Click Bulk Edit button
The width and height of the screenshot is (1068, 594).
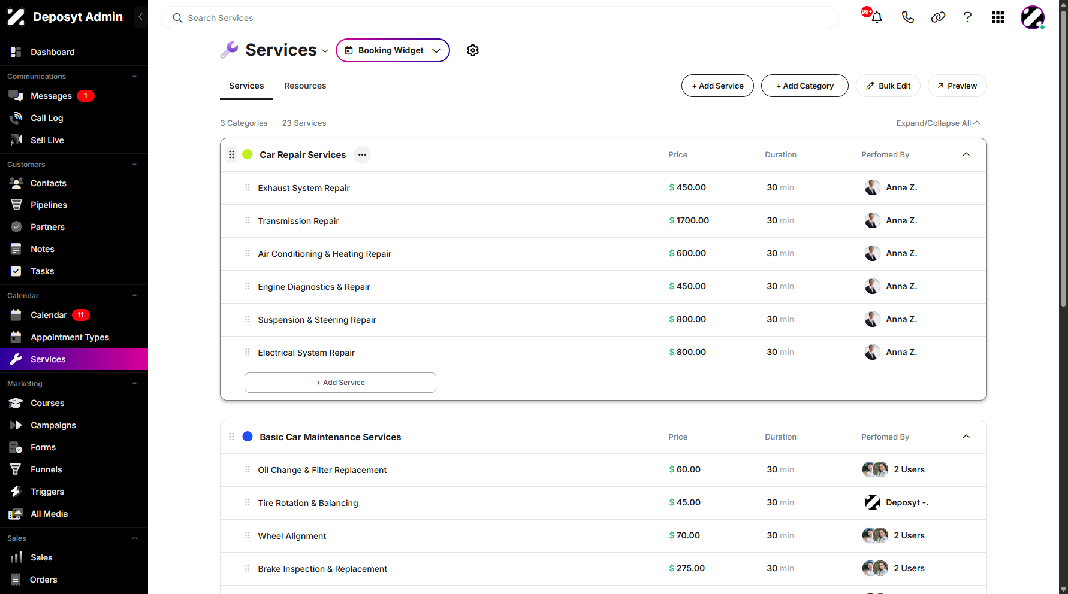(x=888, y=86)
